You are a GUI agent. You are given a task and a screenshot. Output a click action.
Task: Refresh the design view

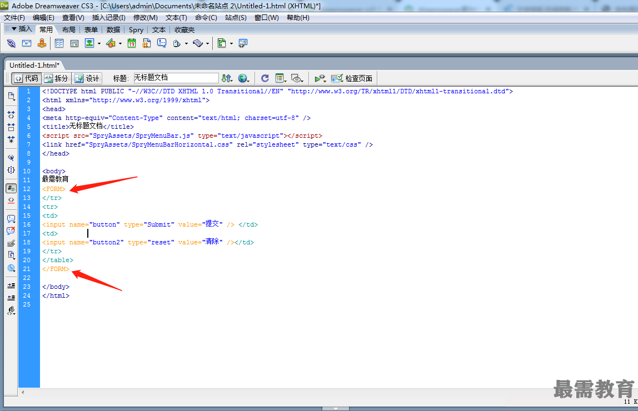pos(265,78)
